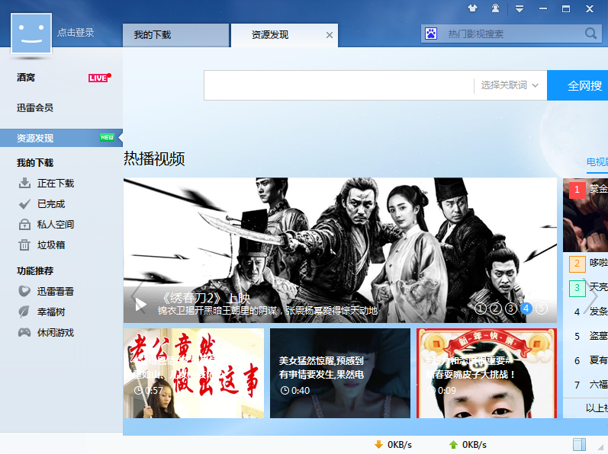Open 酒窝 in sidebar

26,78
